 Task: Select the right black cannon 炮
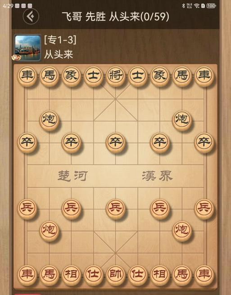pos(182,120)
